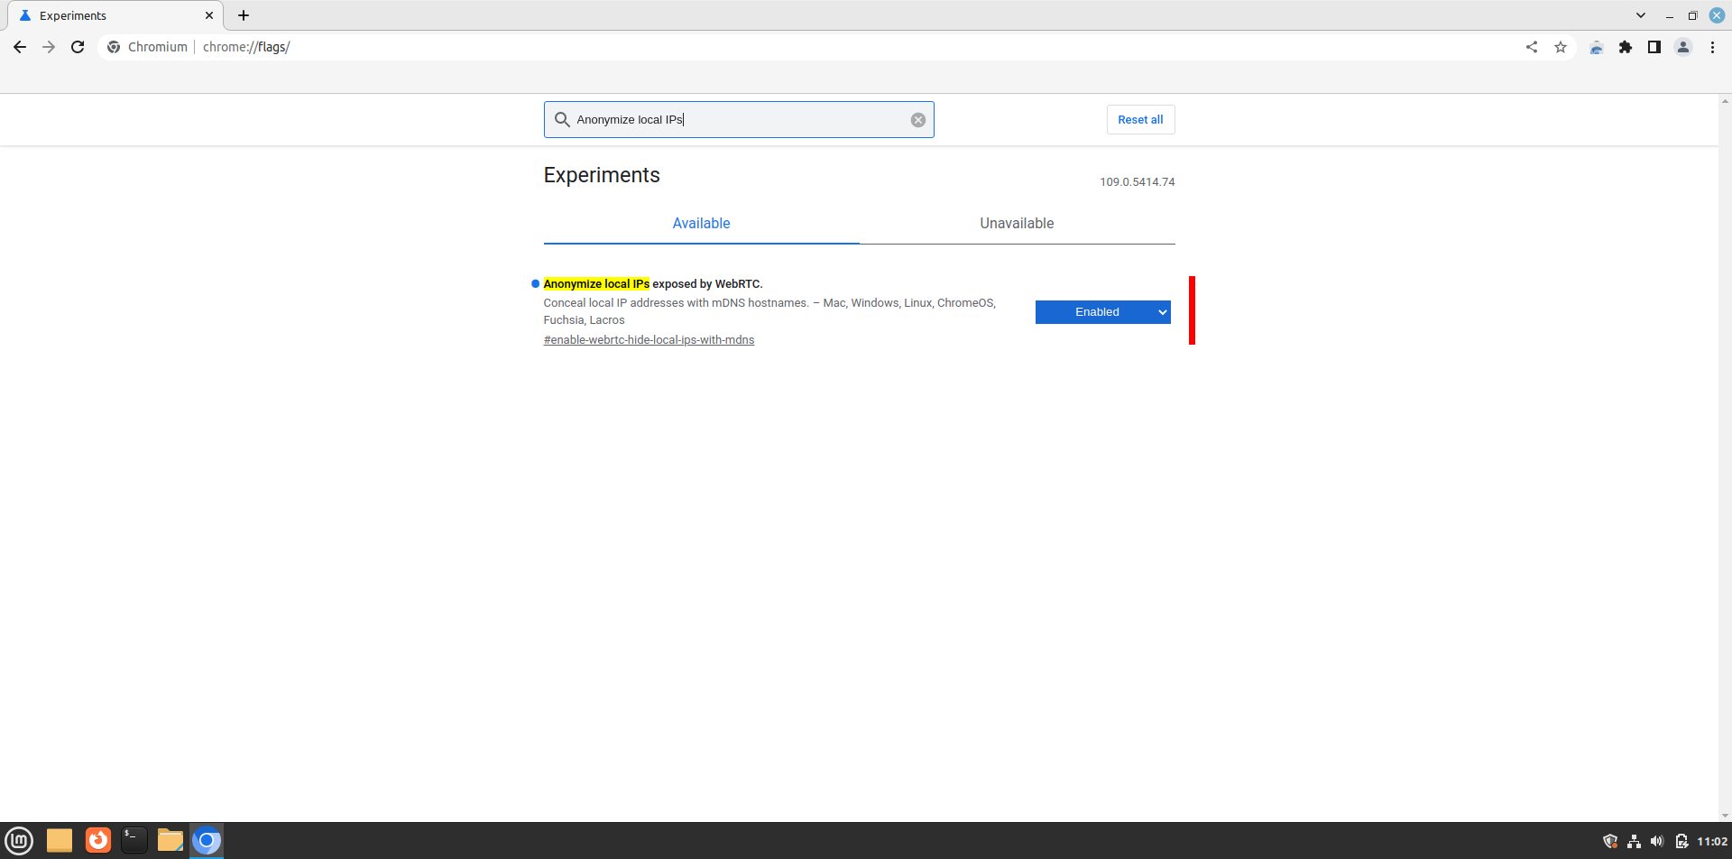Clear the flags search text

click(x=917, y=120)
